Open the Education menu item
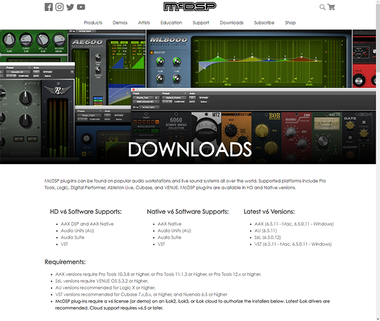 tap(171, 23)
